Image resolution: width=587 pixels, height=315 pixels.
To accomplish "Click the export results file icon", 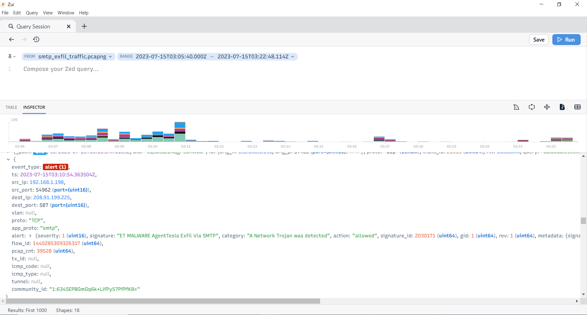I will coord(562,107).
